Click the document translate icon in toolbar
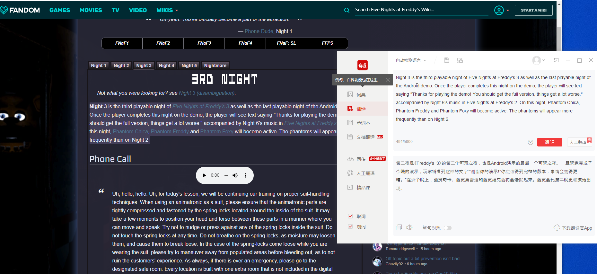This screenshot has height=274, width=597. point(447,60)
